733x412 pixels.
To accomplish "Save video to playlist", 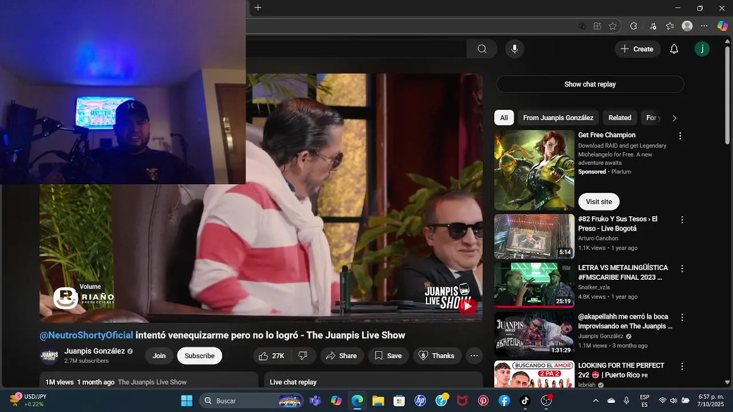I will [x=388, y=356].
